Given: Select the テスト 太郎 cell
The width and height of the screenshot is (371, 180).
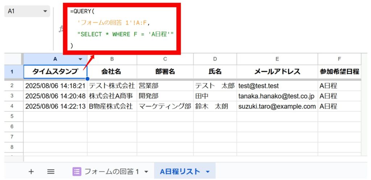Looking at the screenshot, I should tap(215, 86).
